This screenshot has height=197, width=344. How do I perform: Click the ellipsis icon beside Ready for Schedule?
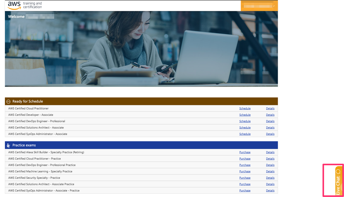coord(8,102)
